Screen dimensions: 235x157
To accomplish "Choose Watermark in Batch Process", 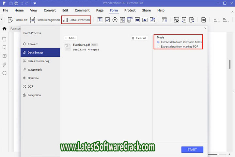I will [40, 70].
